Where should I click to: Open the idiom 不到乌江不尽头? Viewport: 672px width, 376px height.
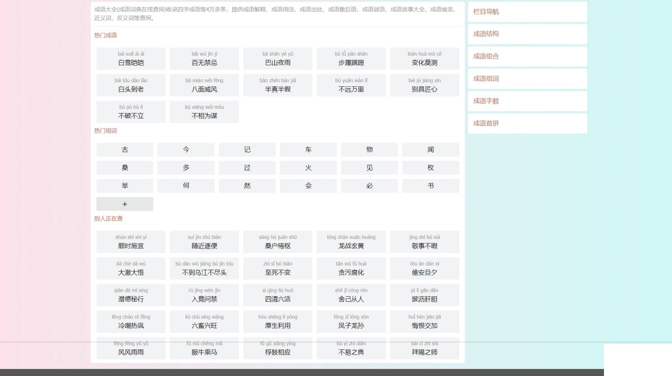204,269
